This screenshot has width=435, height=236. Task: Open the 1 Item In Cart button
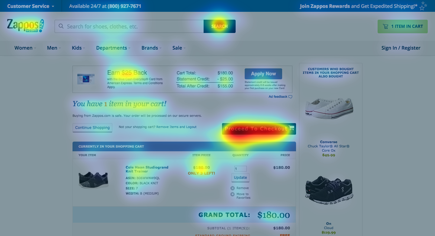pos(403,26)
